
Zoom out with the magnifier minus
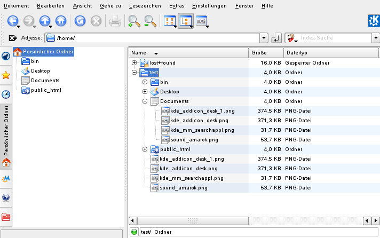tap(150, 21)
